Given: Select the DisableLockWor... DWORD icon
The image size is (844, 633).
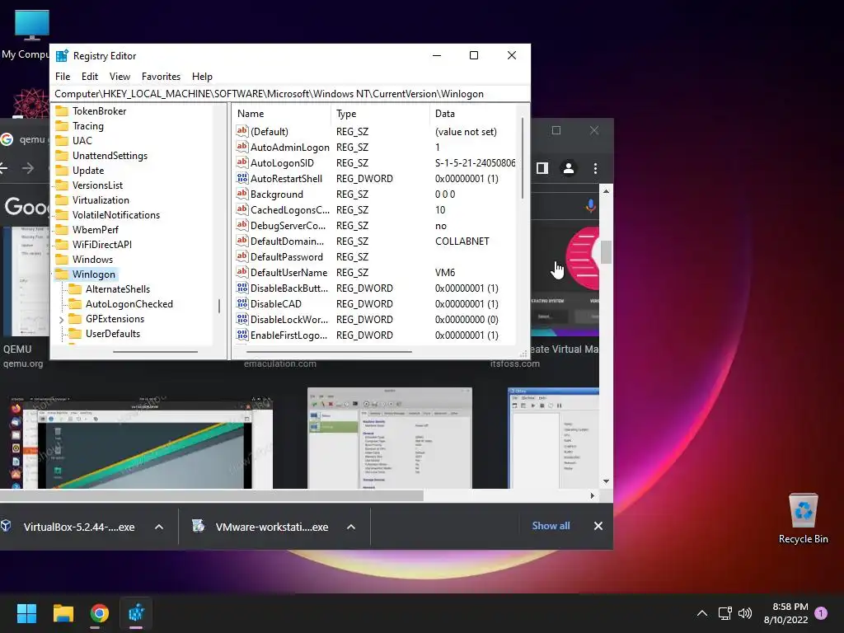Looking at the screenshot, I should [242, 319].
